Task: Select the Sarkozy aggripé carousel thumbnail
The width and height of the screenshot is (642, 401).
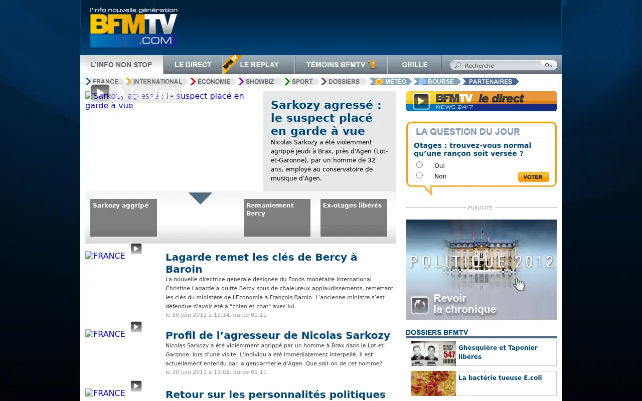Action: pyautogui.click(x=123, y=218)
